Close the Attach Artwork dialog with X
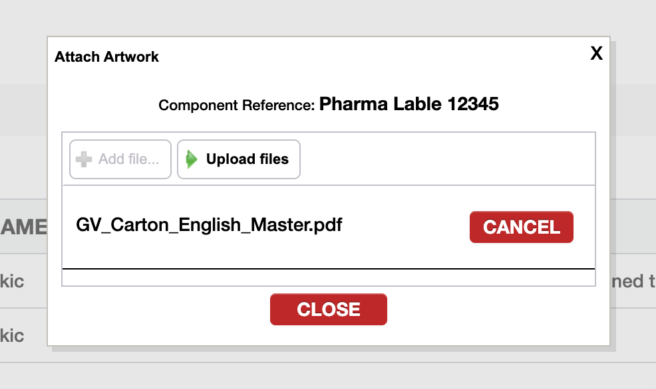 [596, 54]
